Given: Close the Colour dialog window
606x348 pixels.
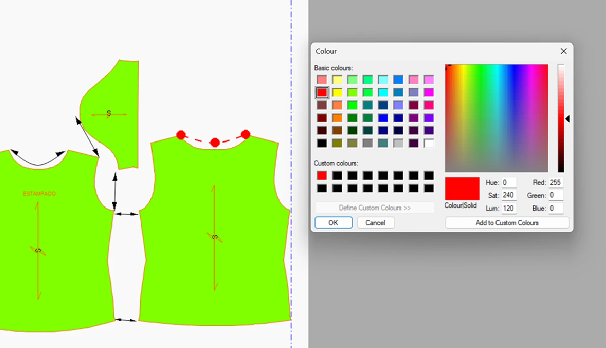Looking at the screenshot, I should (563, 51).
